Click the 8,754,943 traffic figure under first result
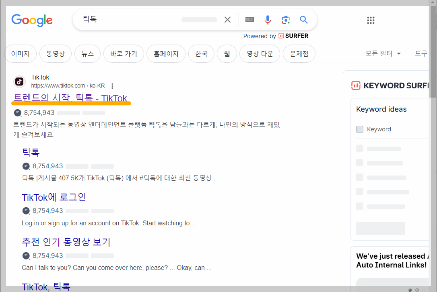The image size is (437, 292). point(39,112)
